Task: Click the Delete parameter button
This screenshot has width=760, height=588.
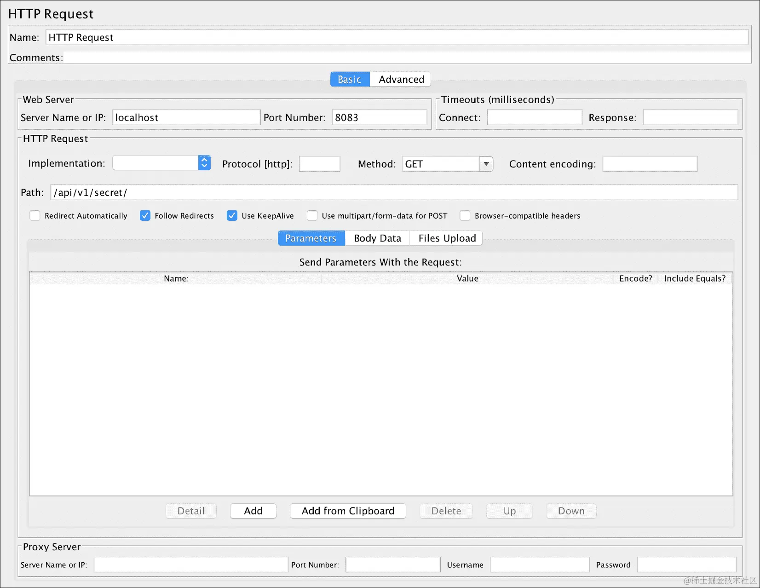Action: pos(446,511)
